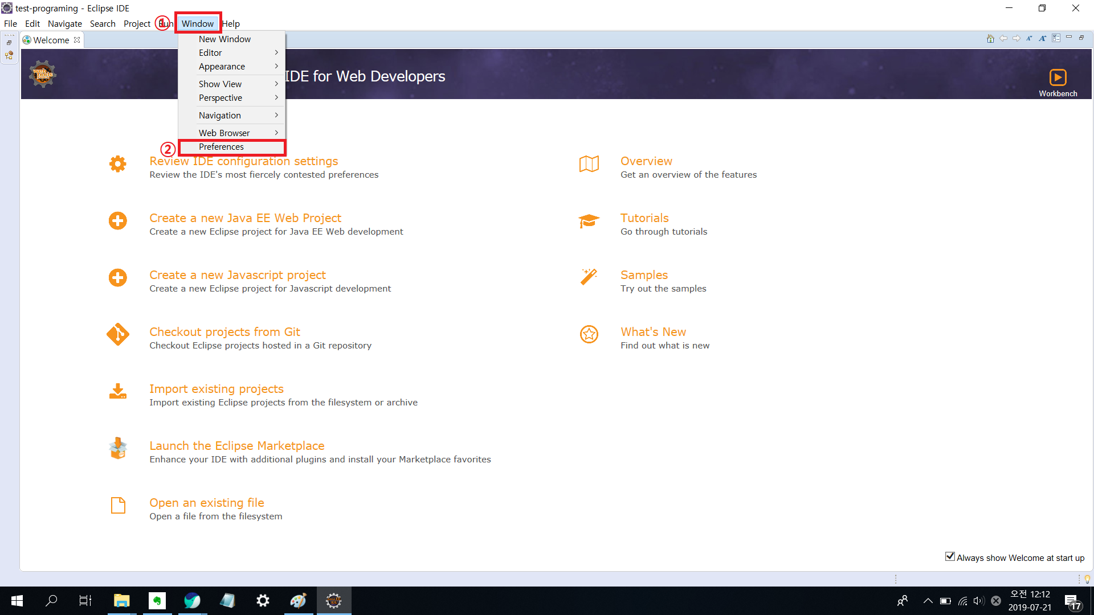Open Evernote from the taskbar

tap(157, 601)
